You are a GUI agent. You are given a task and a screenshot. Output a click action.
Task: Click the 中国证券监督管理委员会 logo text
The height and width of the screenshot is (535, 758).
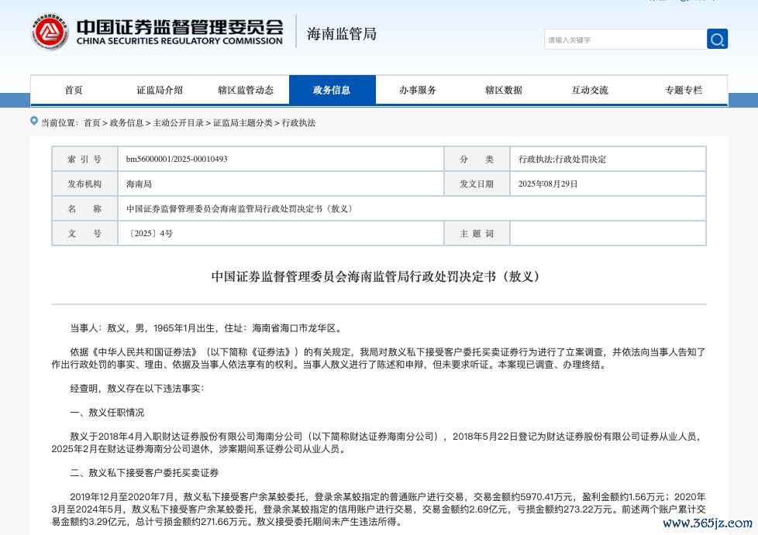pos(180,27)
